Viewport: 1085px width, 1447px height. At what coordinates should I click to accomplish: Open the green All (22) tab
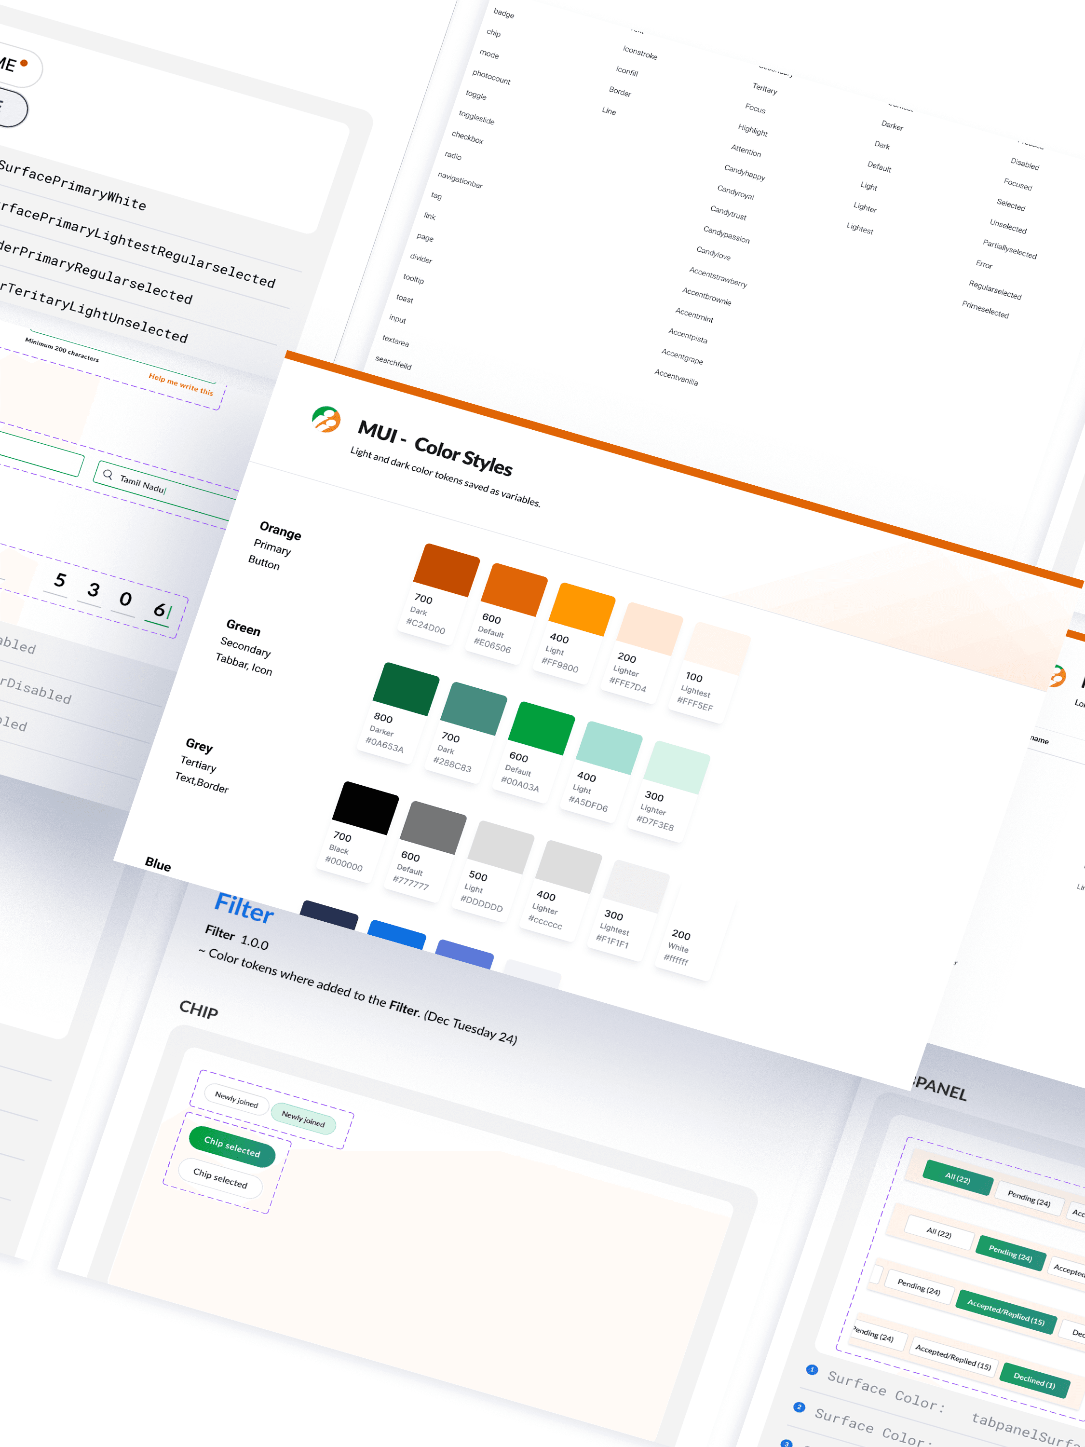[958, 1177]
